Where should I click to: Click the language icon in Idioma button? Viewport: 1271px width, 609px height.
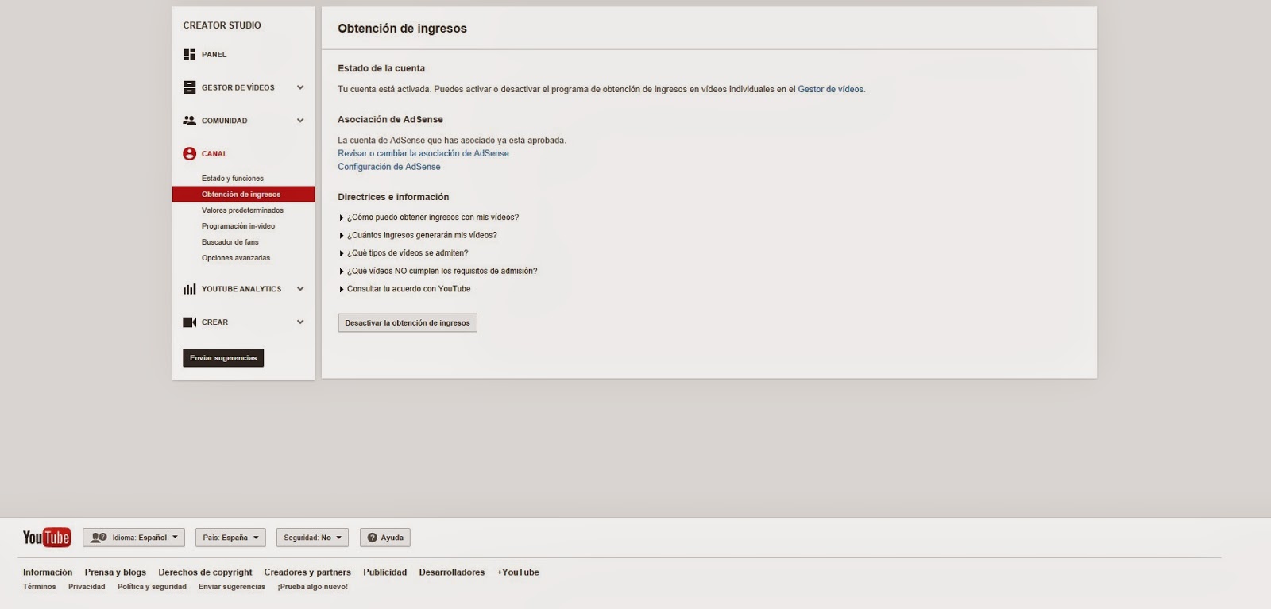tap(99, 538)
